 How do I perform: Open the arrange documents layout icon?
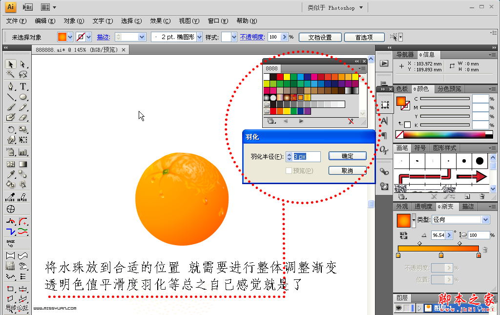(45, 7)
